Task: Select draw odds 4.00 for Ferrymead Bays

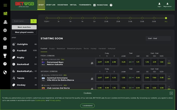Action: point(107,62)
